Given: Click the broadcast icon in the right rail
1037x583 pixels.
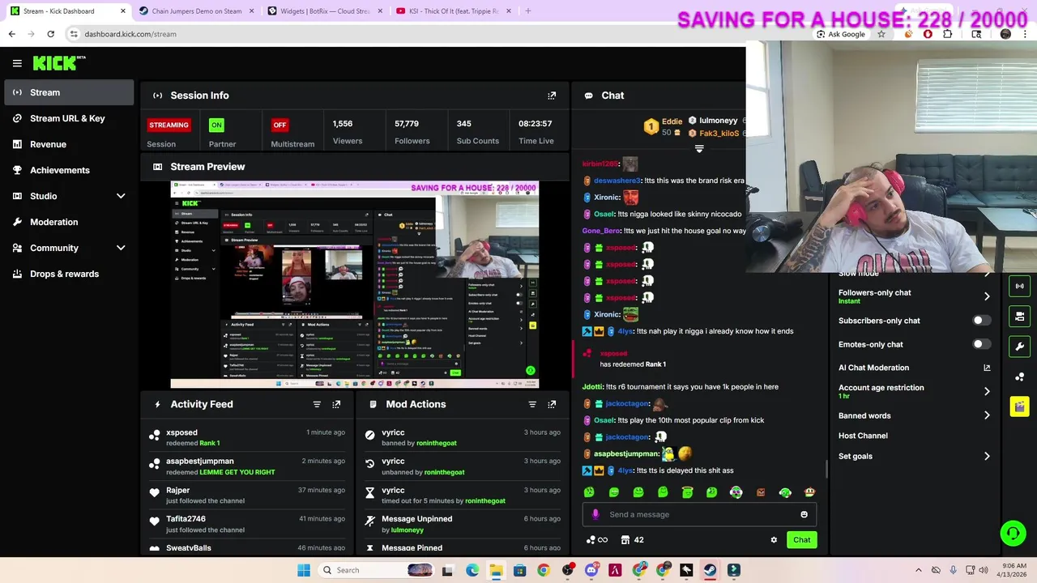Looking at the screenshot, I should (x=1019, y=285).
